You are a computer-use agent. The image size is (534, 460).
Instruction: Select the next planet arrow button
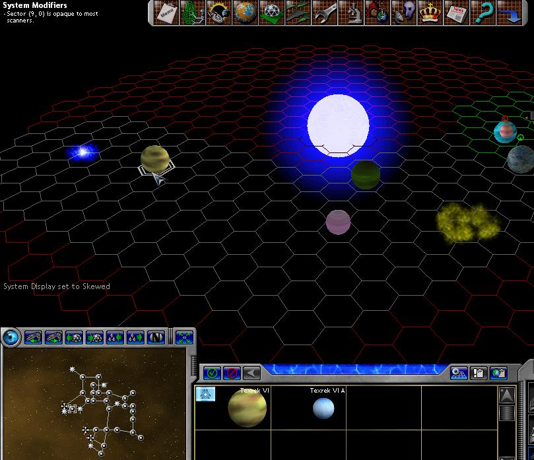pos(94,337)
